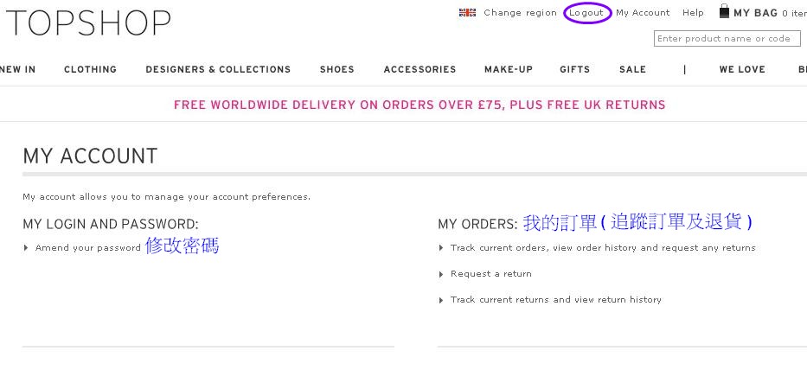Viewport: 807px width, 370px height.
Task: Open Designers & Collections menu
Action: pos(218,69)
